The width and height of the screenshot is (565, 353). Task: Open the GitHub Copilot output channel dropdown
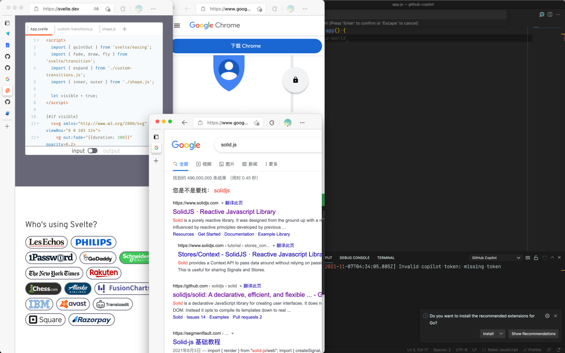pyautogui.click(x=496, y=257)
